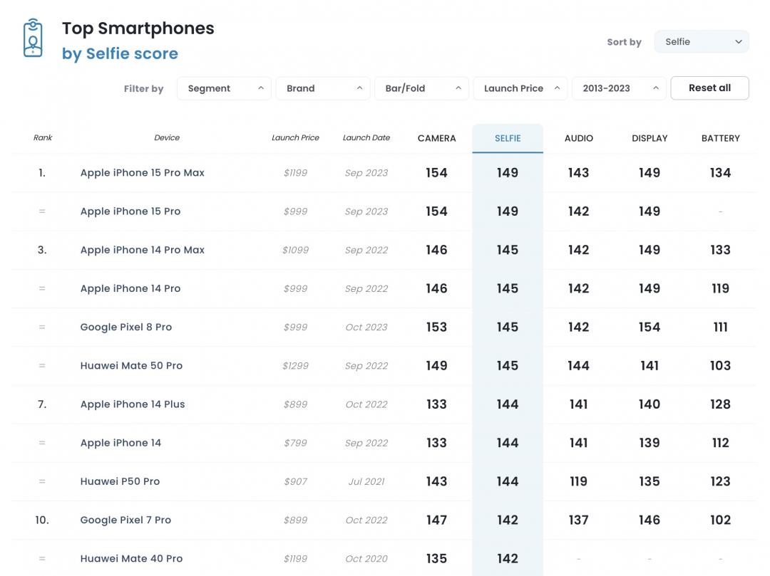
Task: Open the Launch Price filter
Action: pyautogui.click(x=520, y=88)
